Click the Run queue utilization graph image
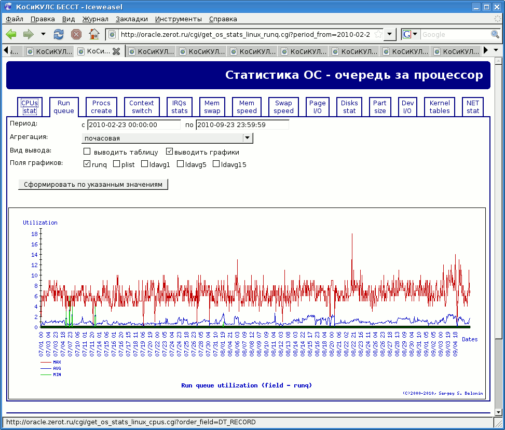 click(247, 303)
